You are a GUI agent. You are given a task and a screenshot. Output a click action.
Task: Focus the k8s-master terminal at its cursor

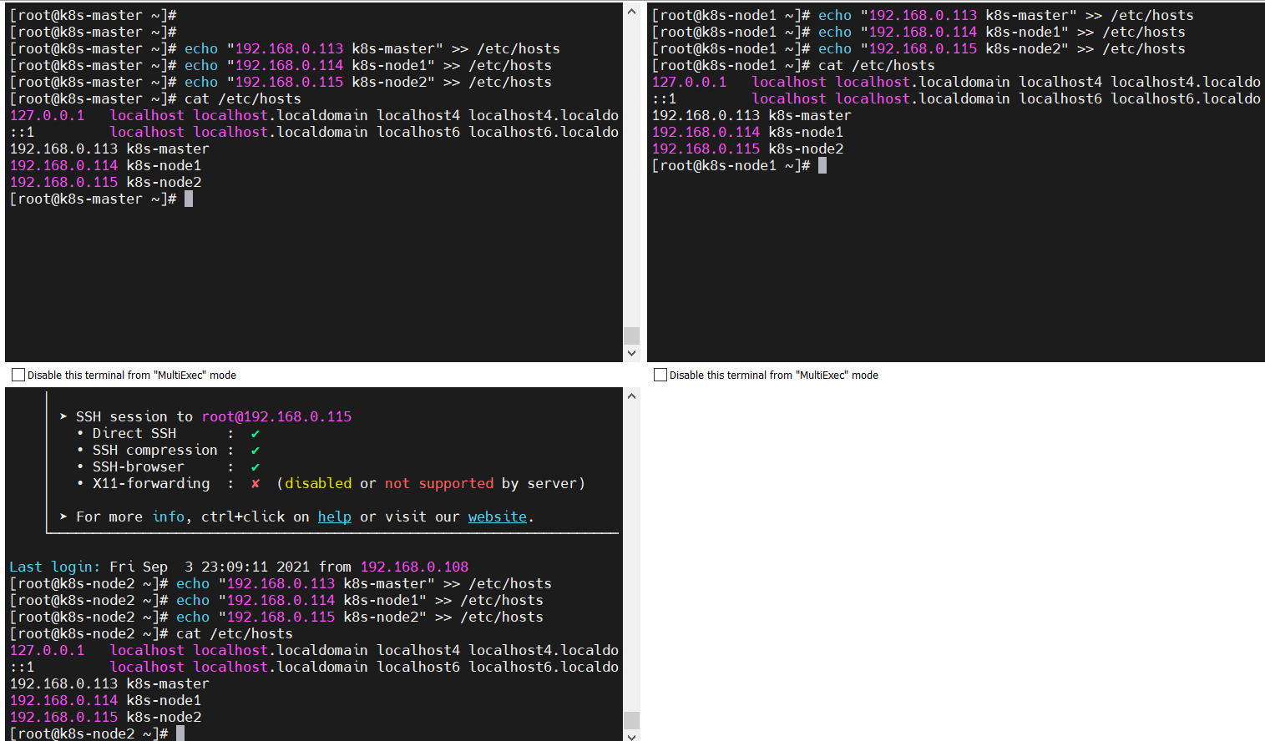pyautogui.click(x=189, y=199)
